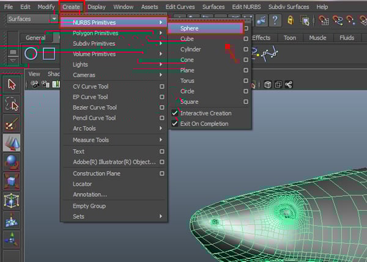
Task: Activate the Lasso Select tool
Action: (x=12, y=104)
